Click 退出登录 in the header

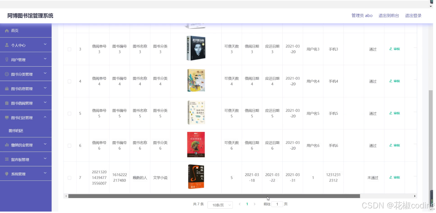click(413, 16)
